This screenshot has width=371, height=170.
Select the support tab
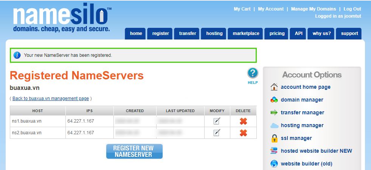(x=349, y=34)
